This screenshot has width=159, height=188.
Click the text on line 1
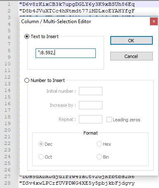coord(77,5)
